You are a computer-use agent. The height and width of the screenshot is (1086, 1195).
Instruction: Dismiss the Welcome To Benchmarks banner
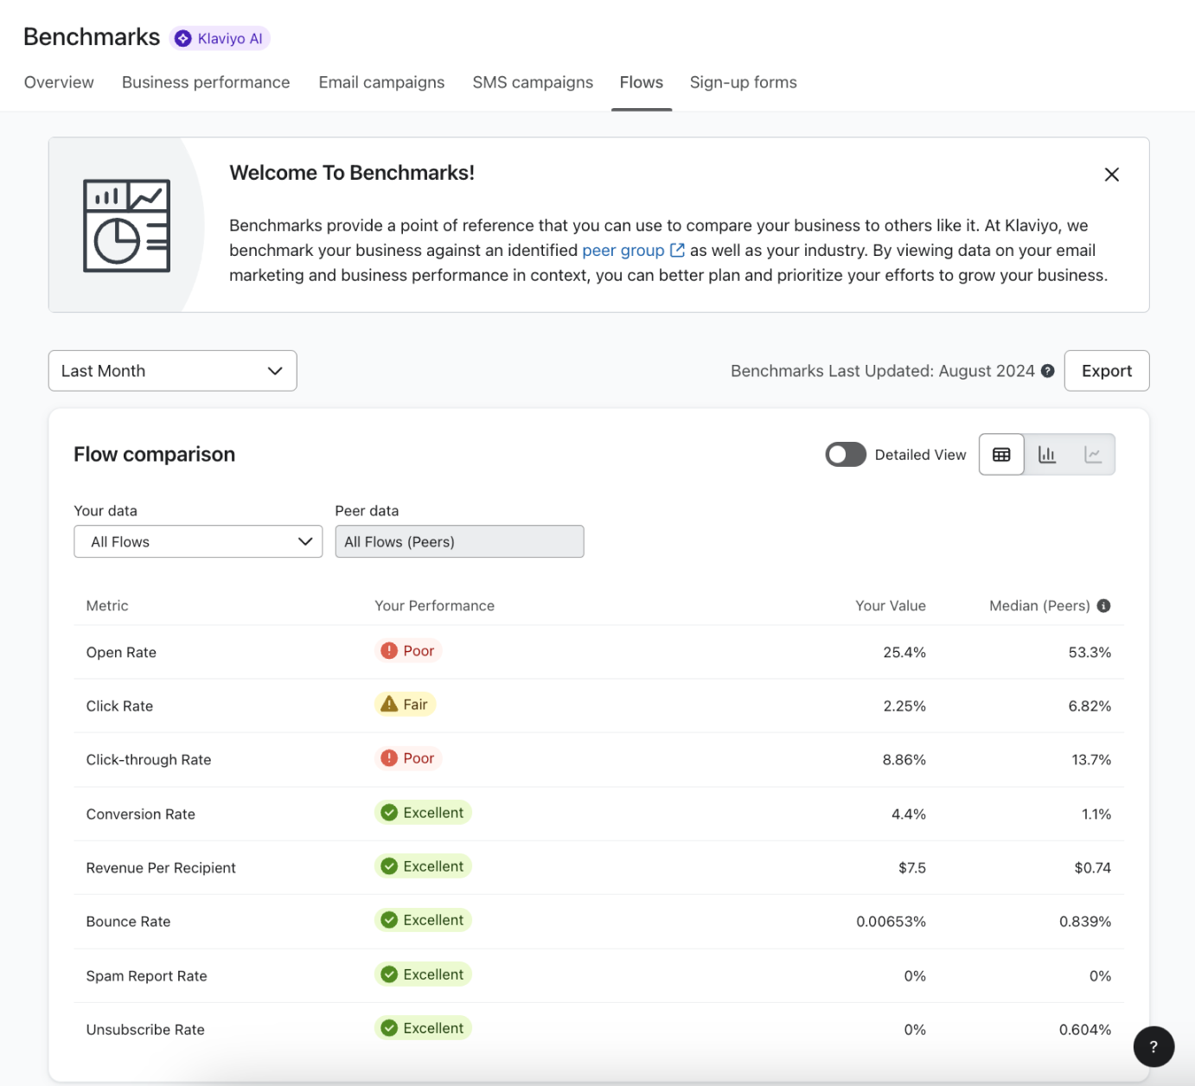point(1112,174)
